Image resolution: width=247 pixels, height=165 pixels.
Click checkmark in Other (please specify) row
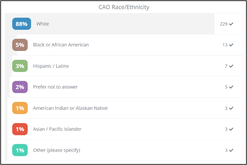tap(231, 150)
